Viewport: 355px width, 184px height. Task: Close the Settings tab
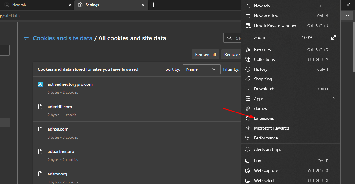[x=143, y=5]
